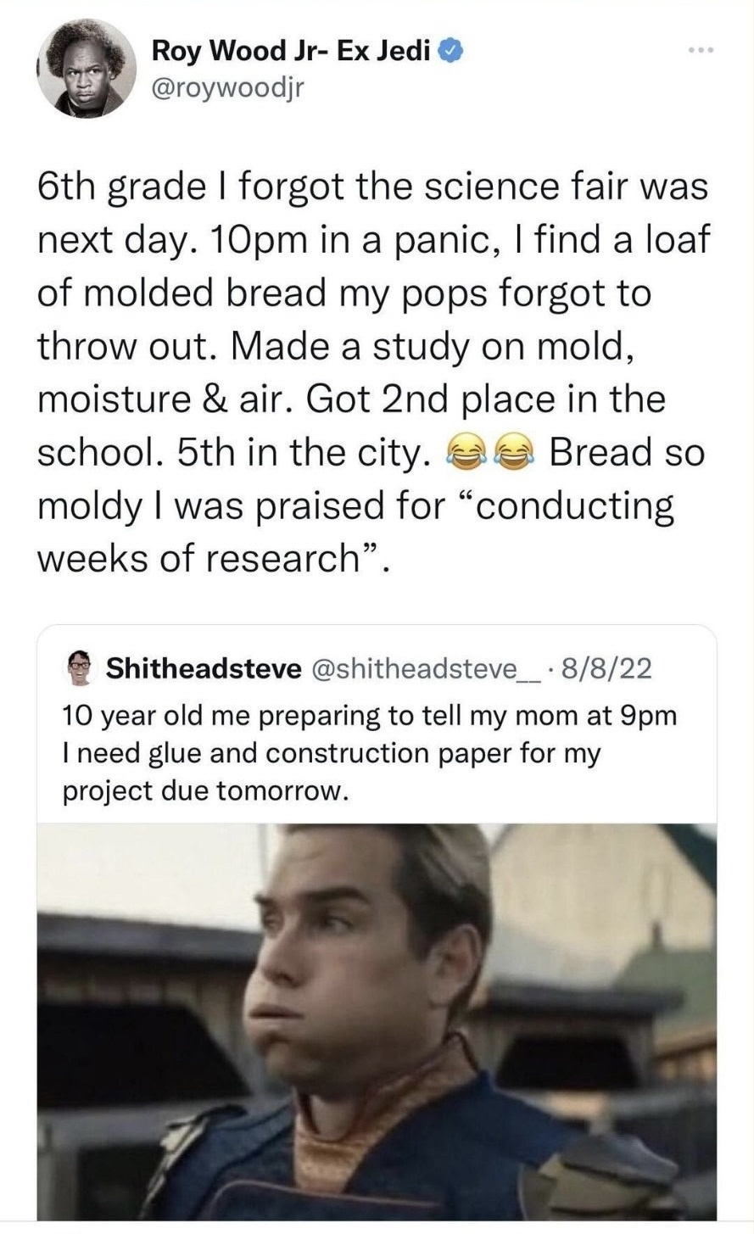This screenshot has height=1234, width=754.
Task: Open the three-dot more options menu
Action: pos(701,51)
